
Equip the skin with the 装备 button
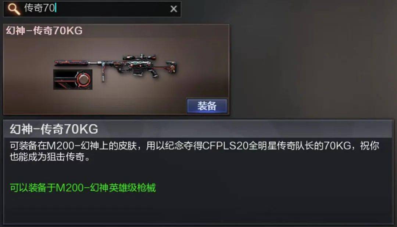207,106
